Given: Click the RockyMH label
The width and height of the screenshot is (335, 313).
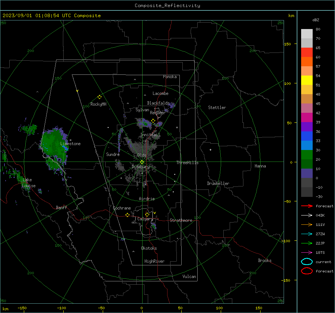Looking at the screenshot, I should tap(98, 104).
